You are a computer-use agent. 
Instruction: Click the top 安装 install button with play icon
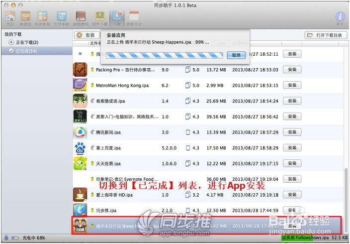[87, 35]
